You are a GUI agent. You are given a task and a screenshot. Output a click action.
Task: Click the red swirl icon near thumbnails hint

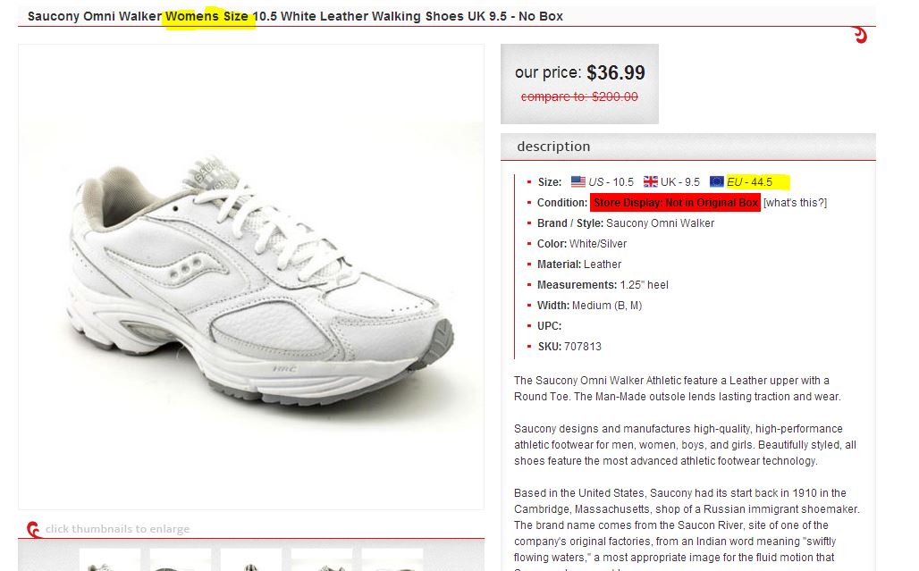(x=34, y=530)
